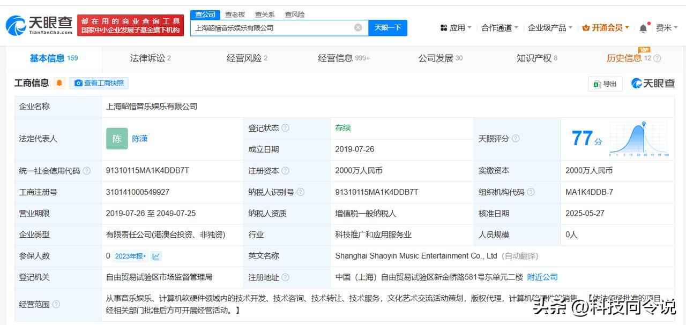Click help icon beside 统一社会信用代码
This screenshot has height=325, width=686.
pos(87,171)
